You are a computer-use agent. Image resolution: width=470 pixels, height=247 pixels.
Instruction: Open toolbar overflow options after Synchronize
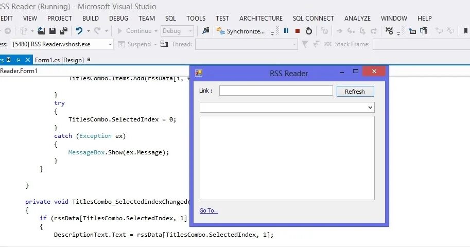click(272, 33)
